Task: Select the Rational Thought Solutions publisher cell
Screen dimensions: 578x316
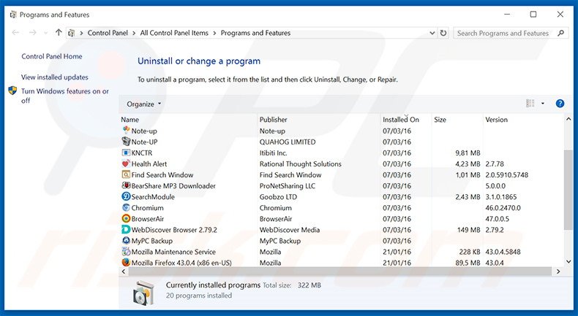Action: pyautogui.click(x=301, y=163)
